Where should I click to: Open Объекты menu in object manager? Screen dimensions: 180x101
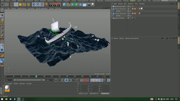pos(130,4)
